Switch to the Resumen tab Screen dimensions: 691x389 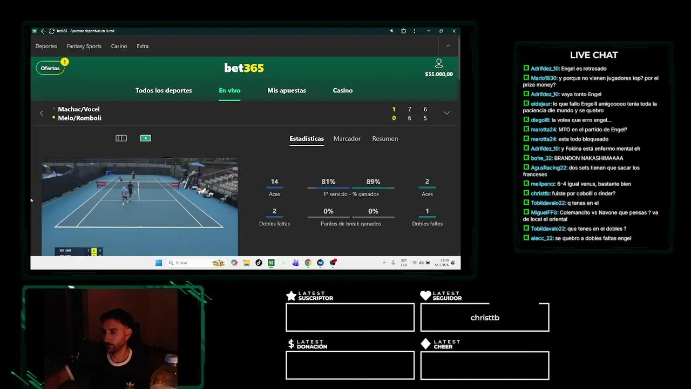pos(385,139)
